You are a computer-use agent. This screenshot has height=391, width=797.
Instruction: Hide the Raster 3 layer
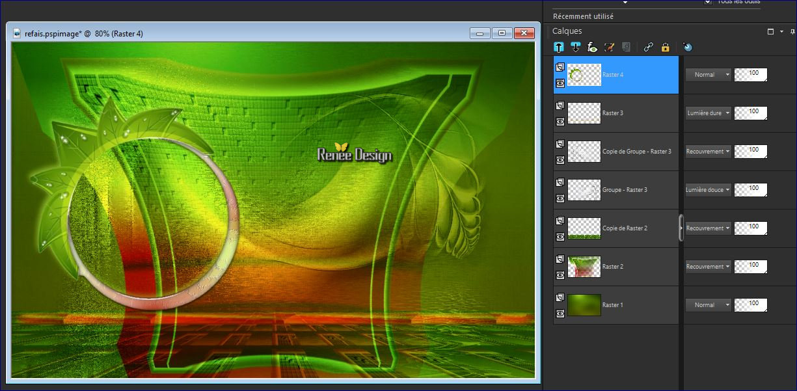[560, 121]
